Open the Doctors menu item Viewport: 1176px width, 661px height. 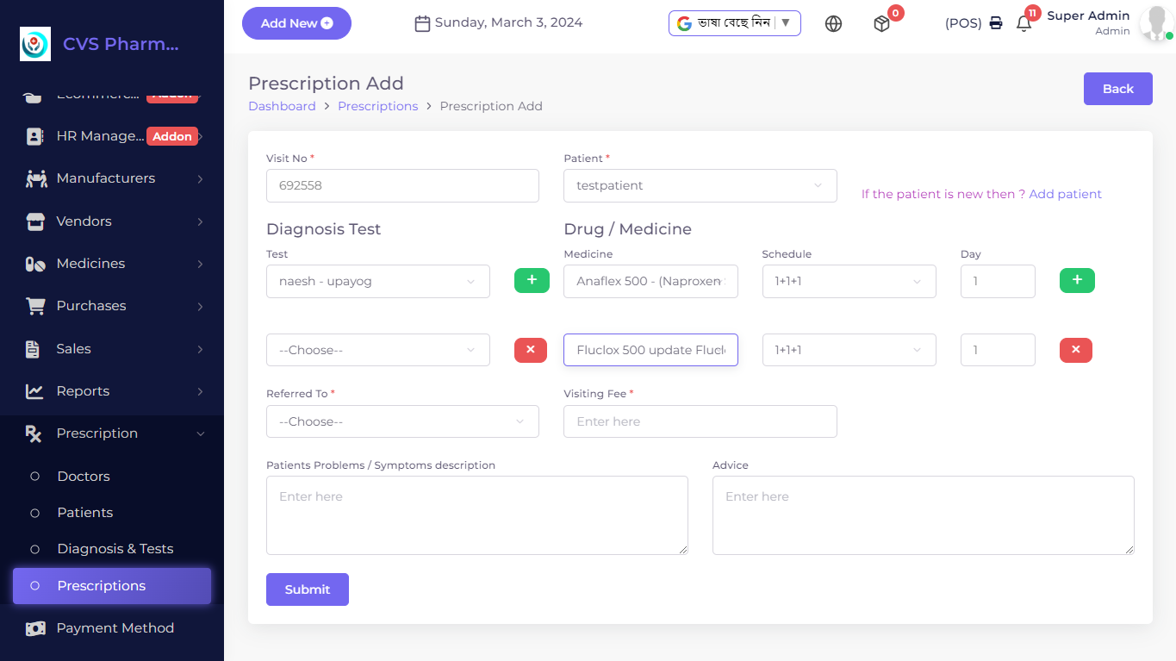pyautogui.click(x=84, y=476)
